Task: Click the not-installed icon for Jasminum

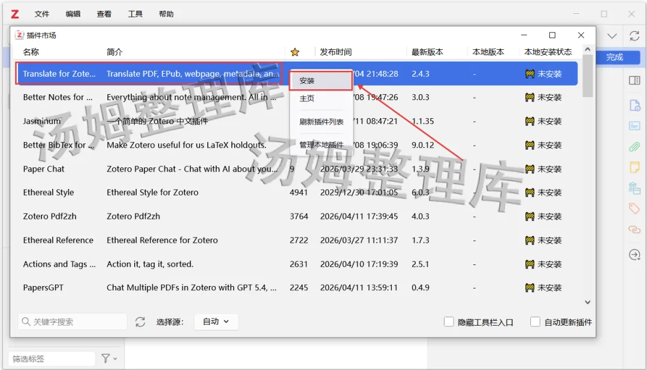Action: point(530,121)
